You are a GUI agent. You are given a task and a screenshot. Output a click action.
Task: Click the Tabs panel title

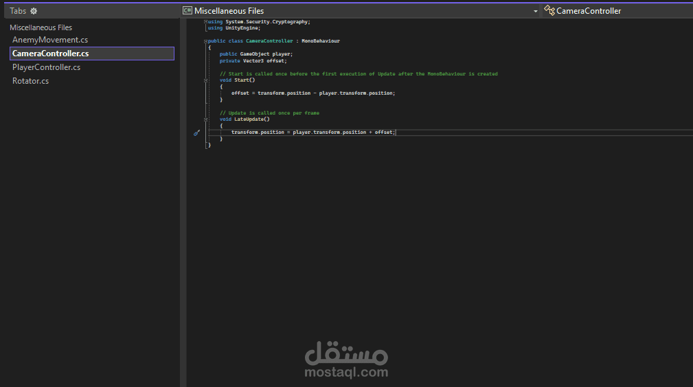(18, 11)
